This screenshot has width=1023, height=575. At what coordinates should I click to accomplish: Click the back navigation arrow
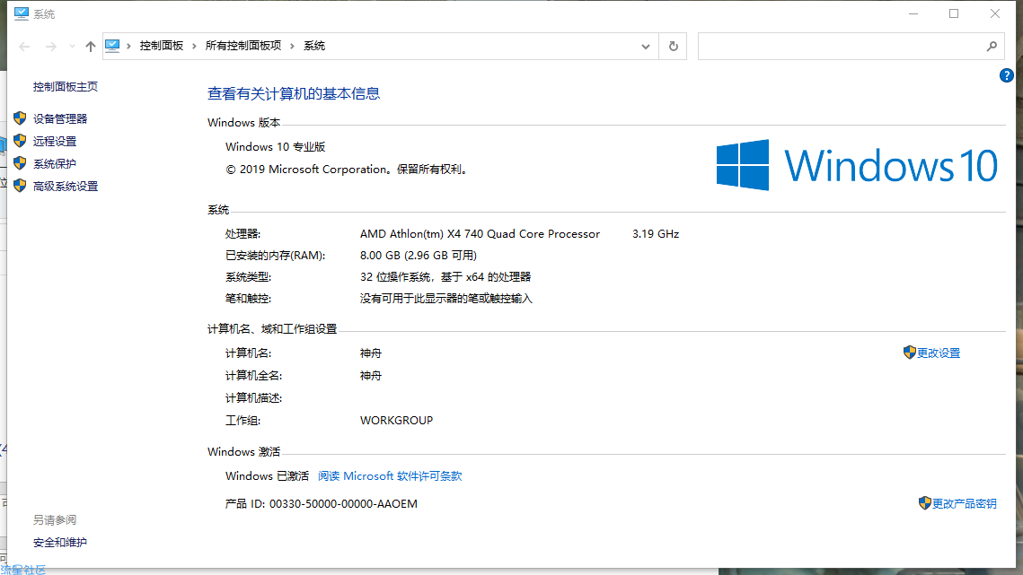(24, 47)
